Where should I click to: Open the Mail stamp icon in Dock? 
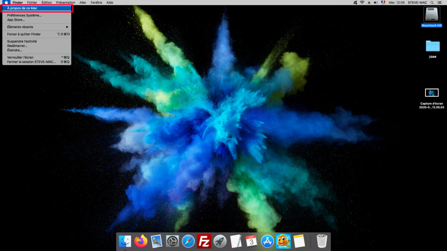click(x=157, y=241)
